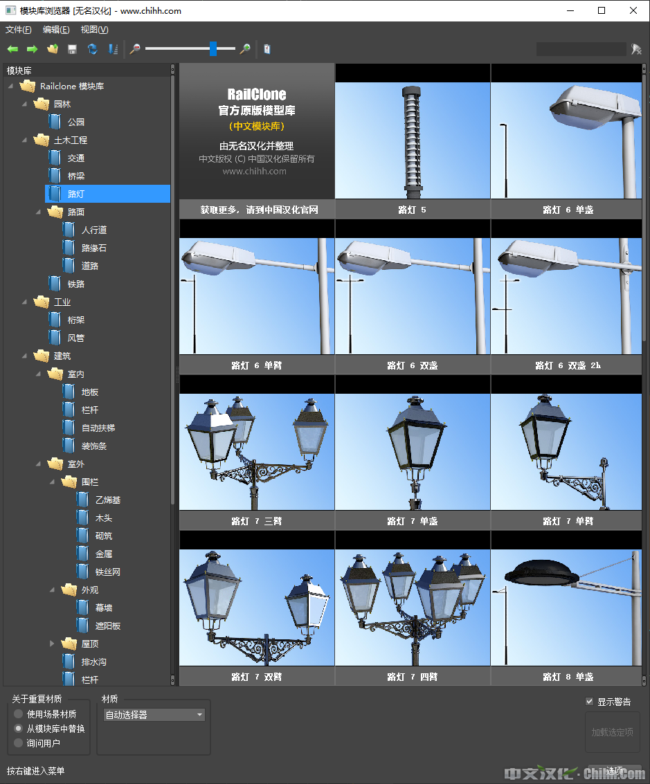
Task: Click the green forward arrow icon
Action: click(x=32, y=49)
